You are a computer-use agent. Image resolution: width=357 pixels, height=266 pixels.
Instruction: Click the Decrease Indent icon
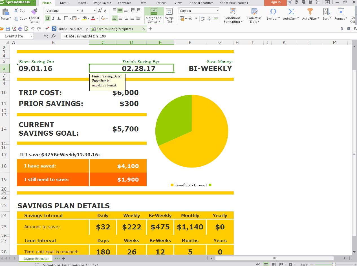[x=133, y=10]
